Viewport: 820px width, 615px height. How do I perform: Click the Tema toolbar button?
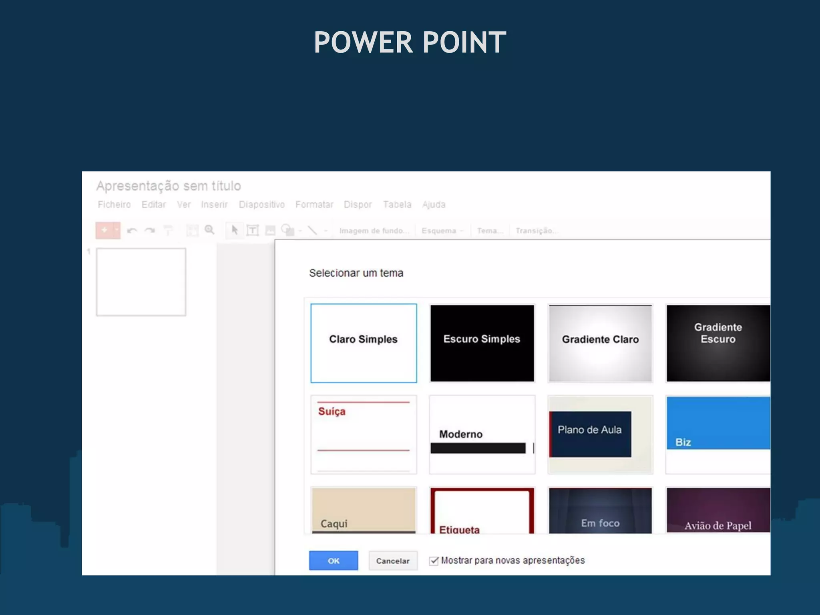pos(490,231)
